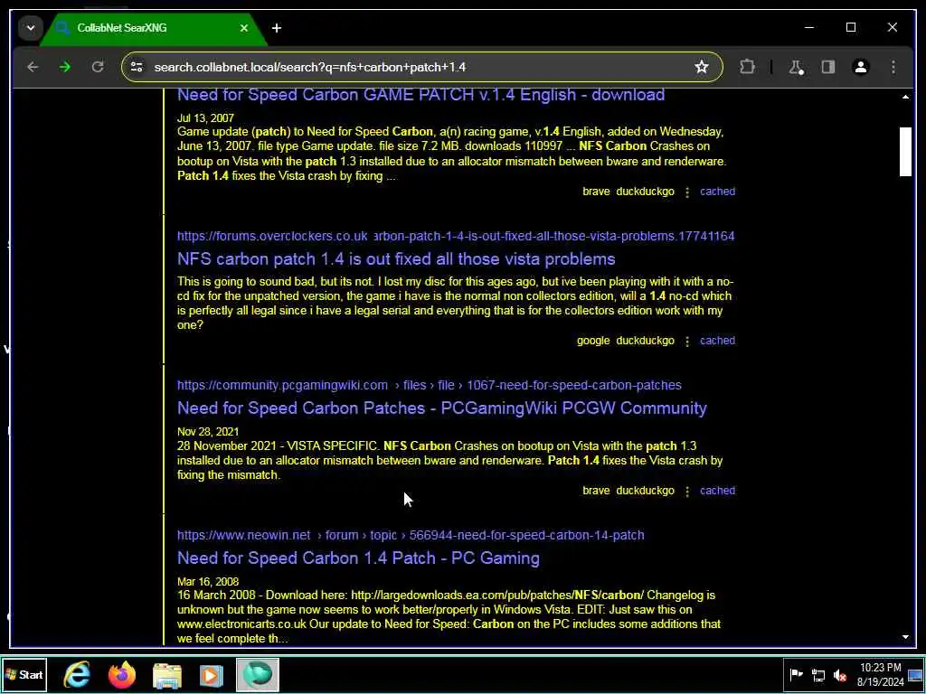Open the tab search chevron dropdown

[31, 28]
